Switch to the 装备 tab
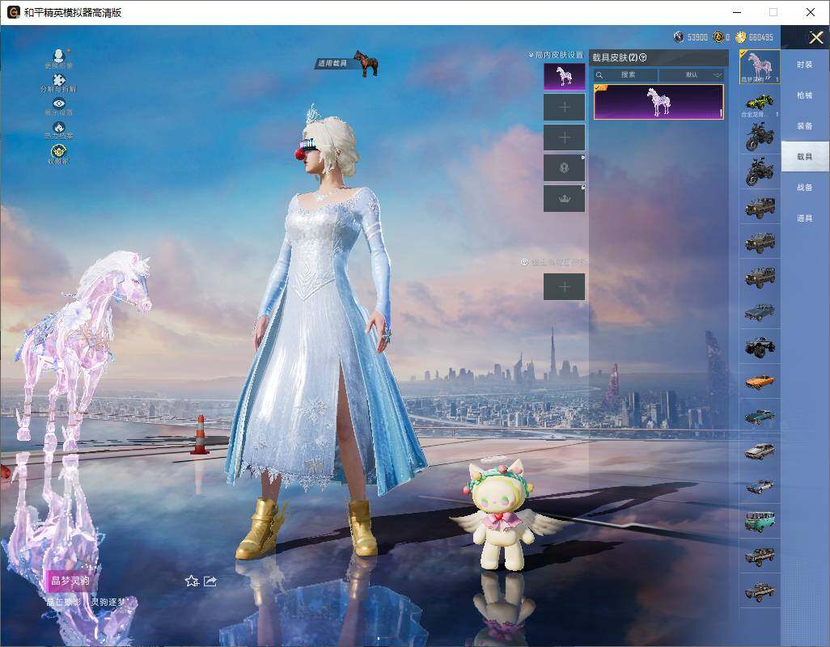Image resolution: width=830 pixels, height=647 pixels. 805,126
